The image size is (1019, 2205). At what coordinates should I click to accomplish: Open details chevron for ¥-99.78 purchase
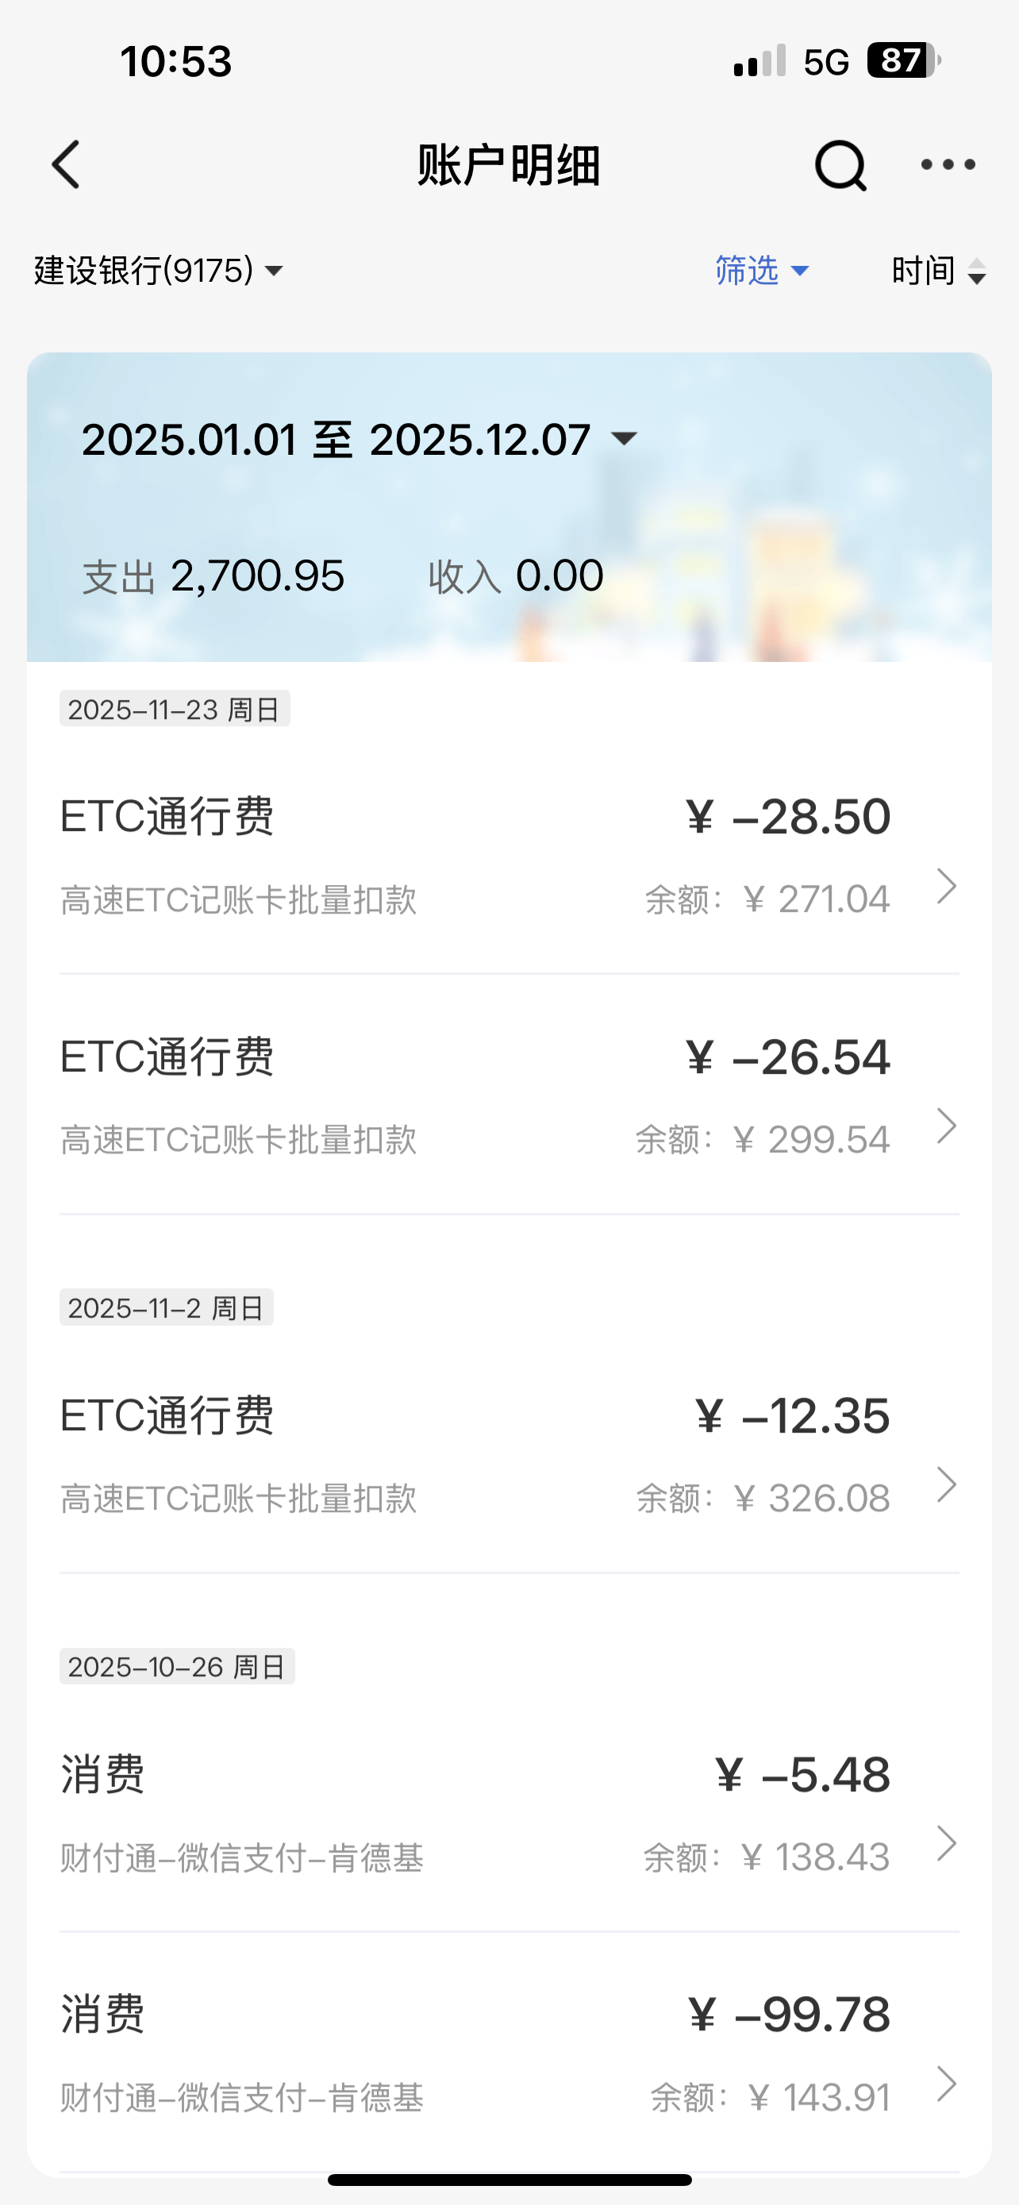[x=945, y=2084]
